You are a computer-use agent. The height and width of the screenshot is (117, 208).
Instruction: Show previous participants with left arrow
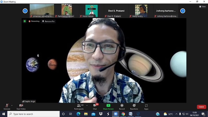[x=25, y=11]
